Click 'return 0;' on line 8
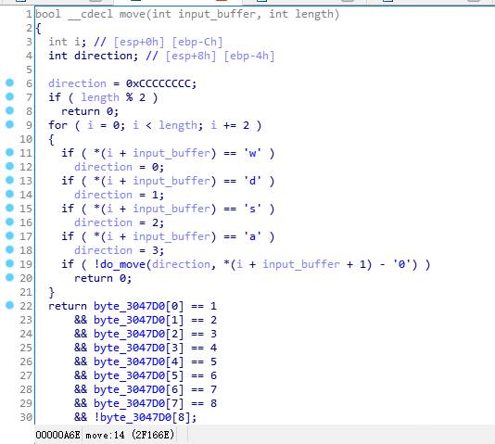This screenshot has width=495, height=444. (x=90, y=111)
